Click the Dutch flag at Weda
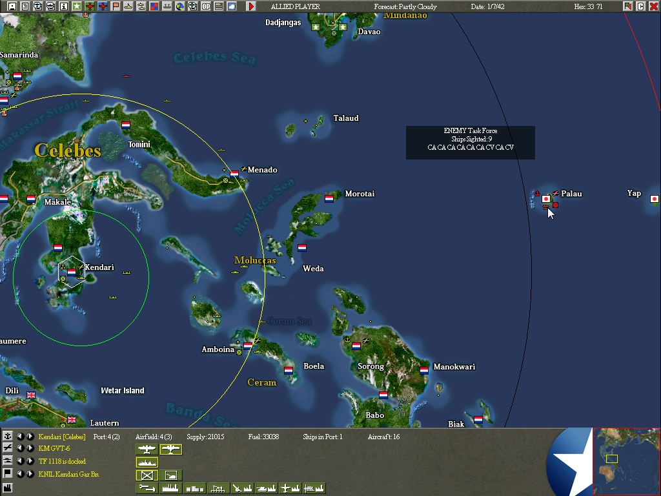 (302, 247)
